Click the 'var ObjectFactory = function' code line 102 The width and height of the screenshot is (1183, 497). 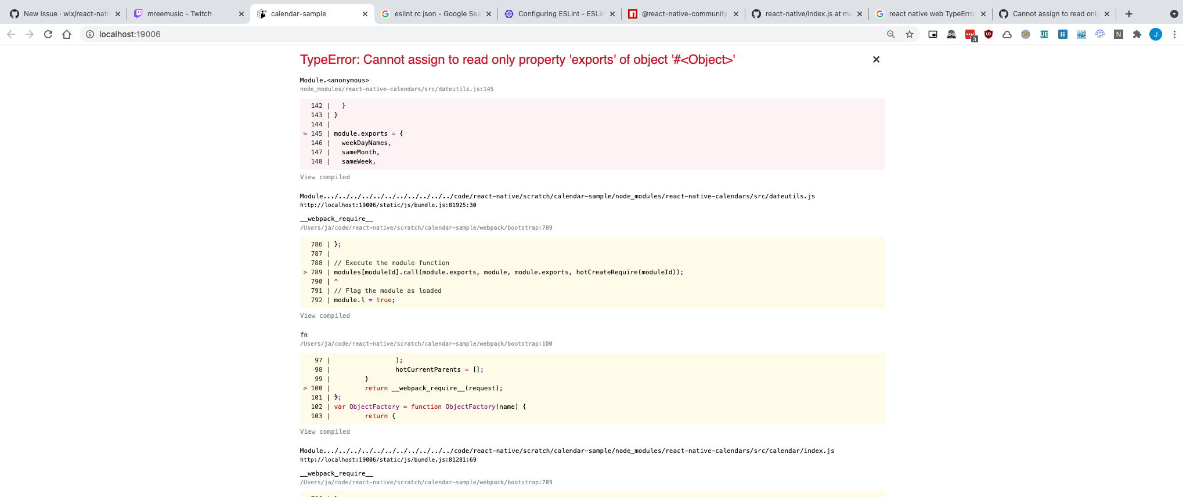430,407
